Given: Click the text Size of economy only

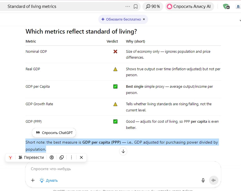Looking at the screenshot, I should (x=143, y=52).
